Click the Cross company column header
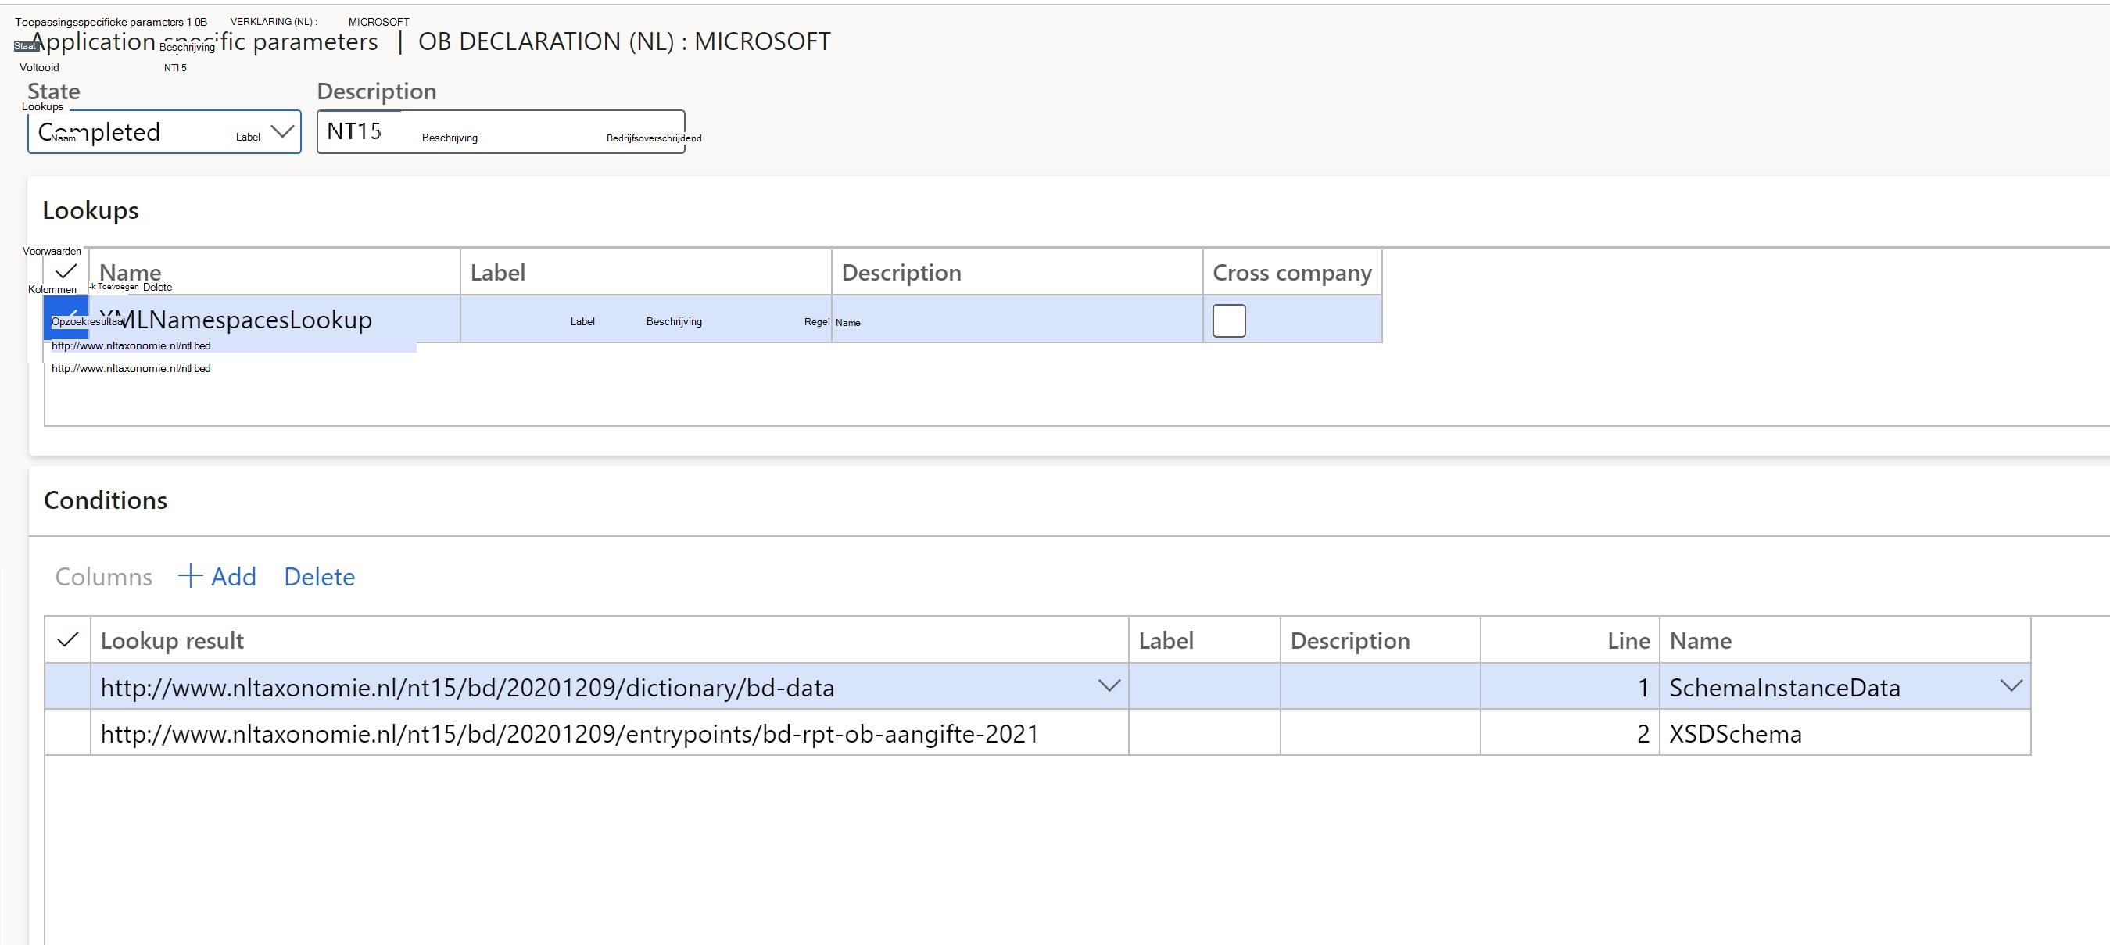 (x=1292, y=273)
